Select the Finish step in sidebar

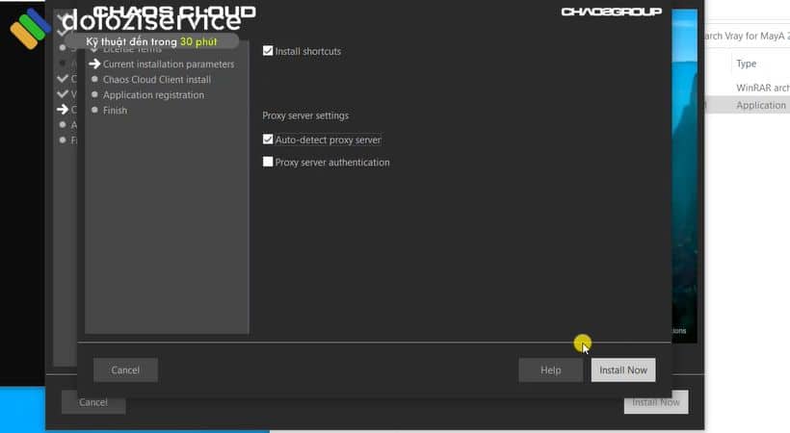point(115,111)
